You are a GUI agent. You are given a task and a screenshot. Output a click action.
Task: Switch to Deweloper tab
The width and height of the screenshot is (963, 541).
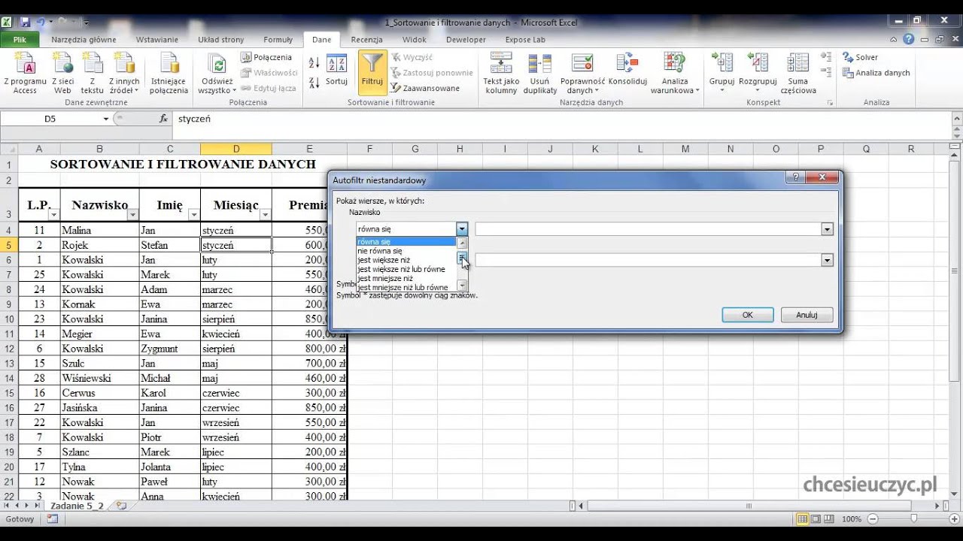(x=466, y=40)
